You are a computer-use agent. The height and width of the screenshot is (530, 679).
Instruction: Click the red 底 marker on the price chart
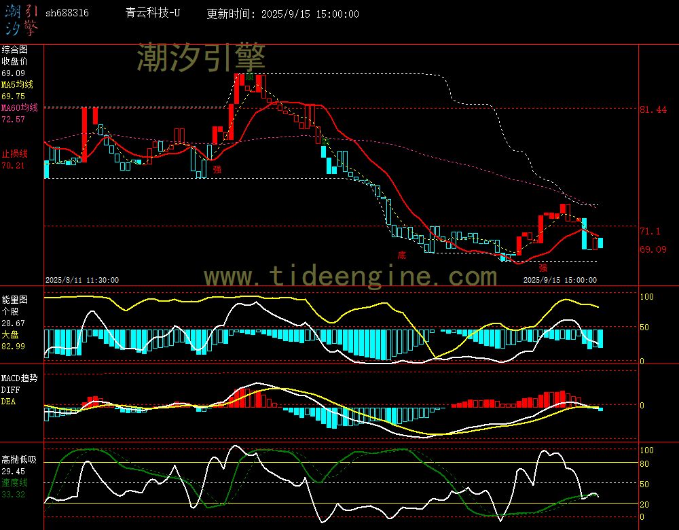pos(402,255)
